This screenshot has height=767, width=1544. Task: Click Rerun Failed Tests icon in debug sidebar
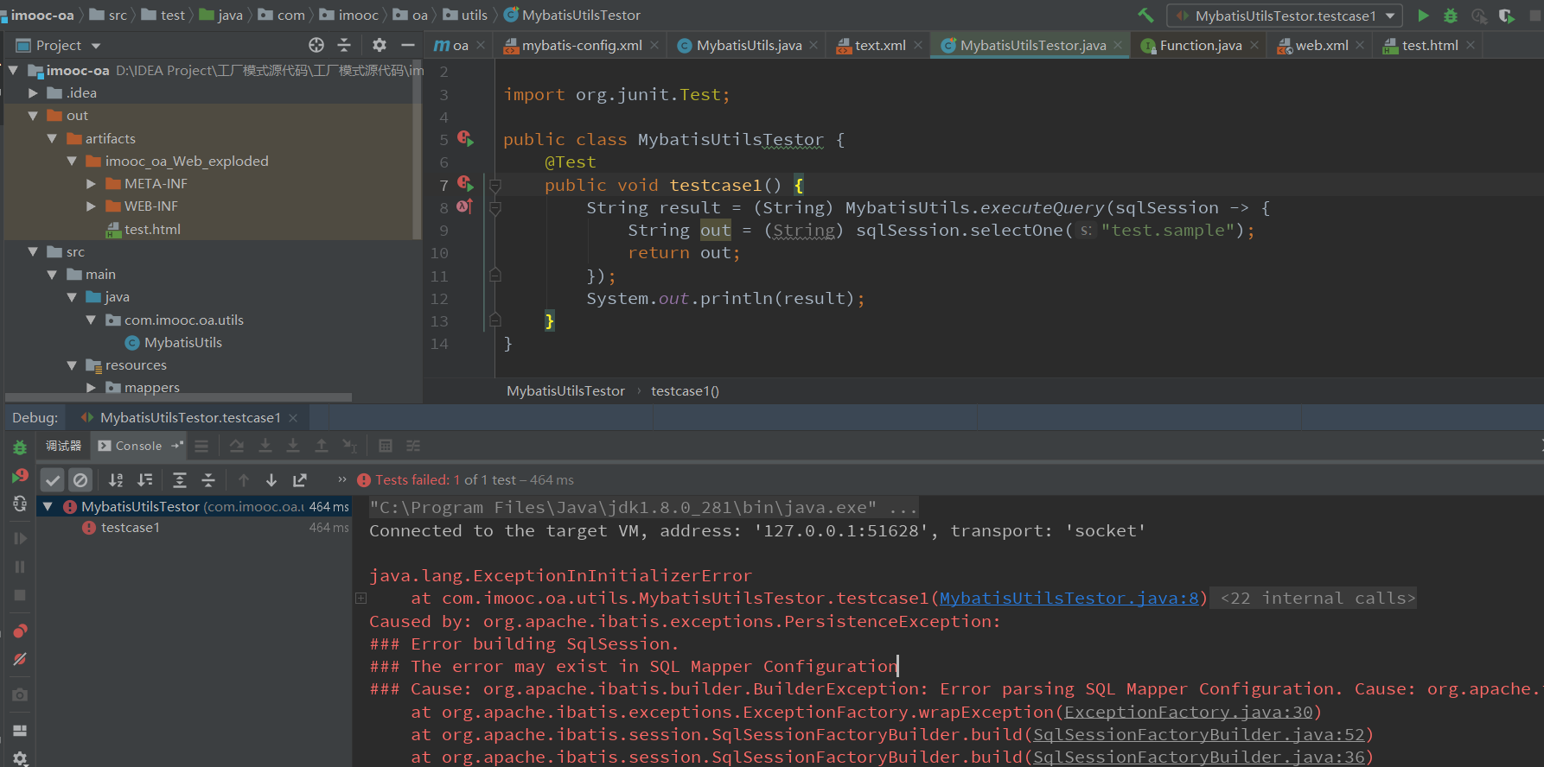[20, 476]
